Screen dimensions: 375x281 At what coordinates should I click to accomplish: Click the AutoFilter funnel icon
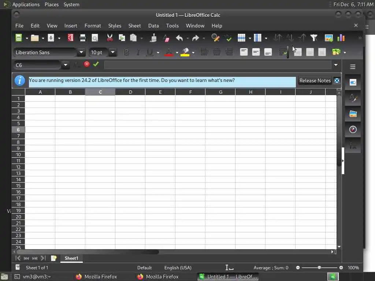point(314,38)
